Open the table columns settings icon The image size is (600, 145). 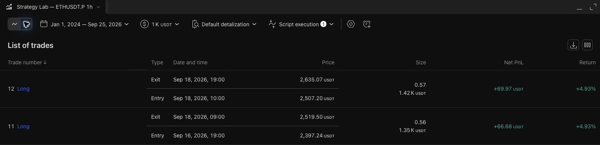click(x=587, y=45)
